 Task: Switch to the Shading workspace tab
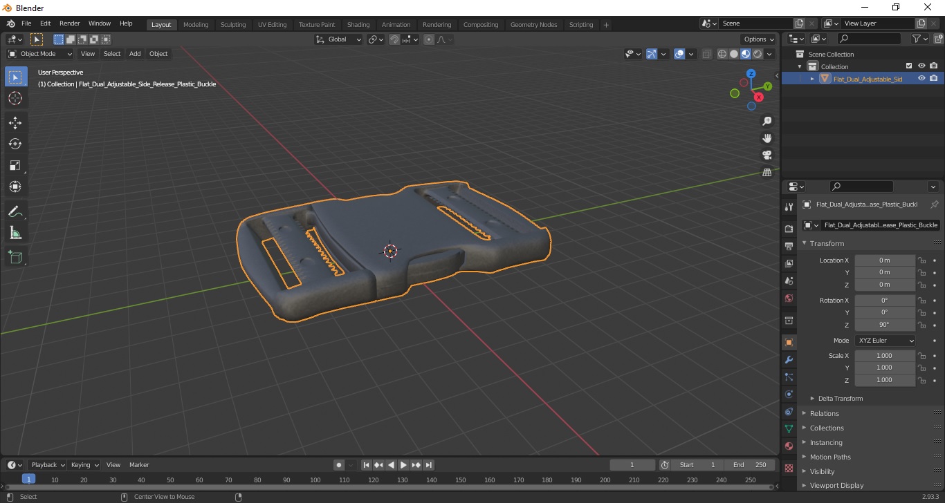[x=358, y=25]
